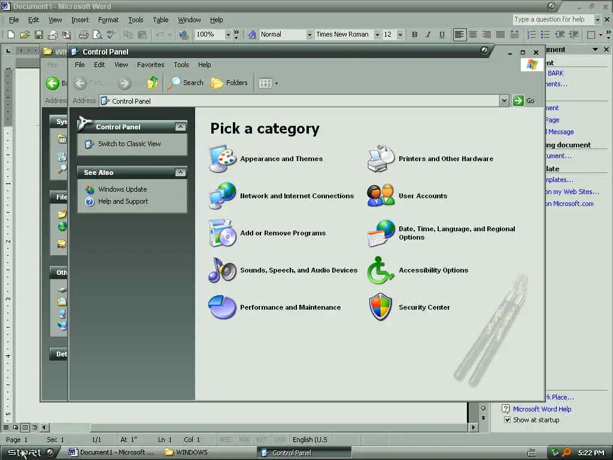Select Justify alignment in Word toolbar
The height and width of the screenshot is (460, 613).
[500, 35]
